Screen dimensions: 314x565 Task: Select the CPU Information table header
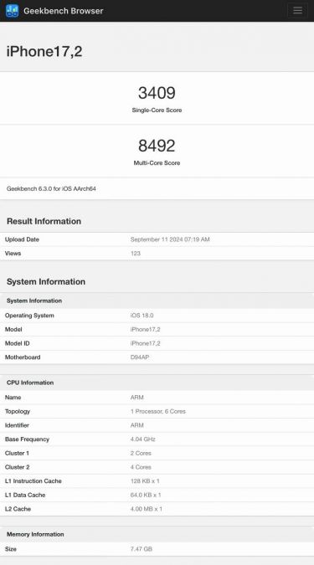pos(157,383)
